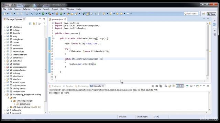Image resolution: width=220 pixels, height=123 pixels.
Task: Click the Open Console icon
Action: [x=198, y=86]
